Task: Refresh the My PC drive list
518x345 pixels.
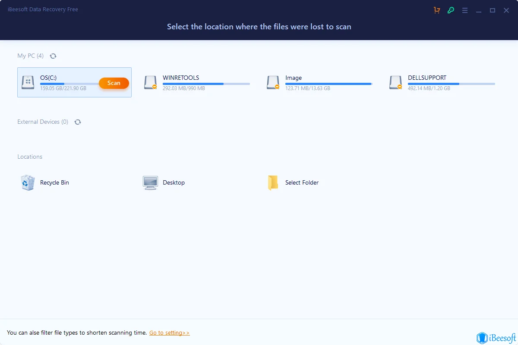Action: coord(53,56)
